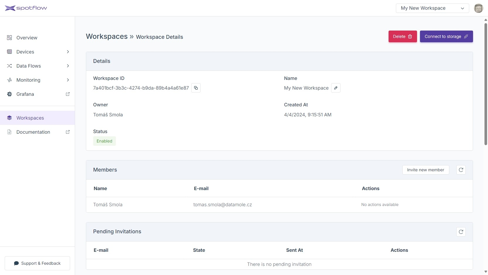488x275 pixels.
Task: Open the My New Workspace dropdown
Action: [433, 8]
